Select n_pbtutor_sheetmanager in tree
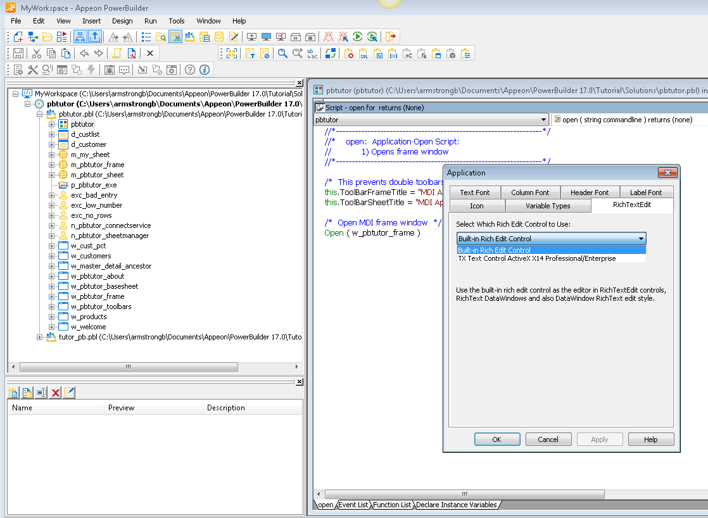The height and width of the screenshot is (518, 708). [x=110, y=236]
